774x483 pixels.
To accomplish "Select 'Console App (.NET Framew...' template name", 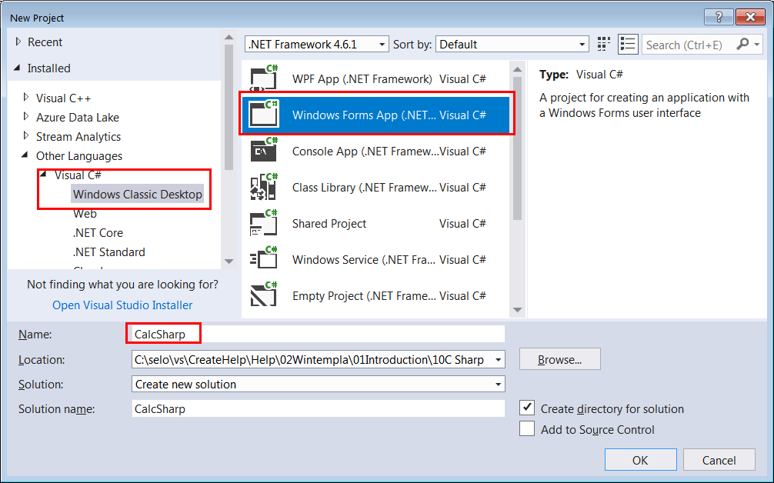I will click(x=365, y=151).
